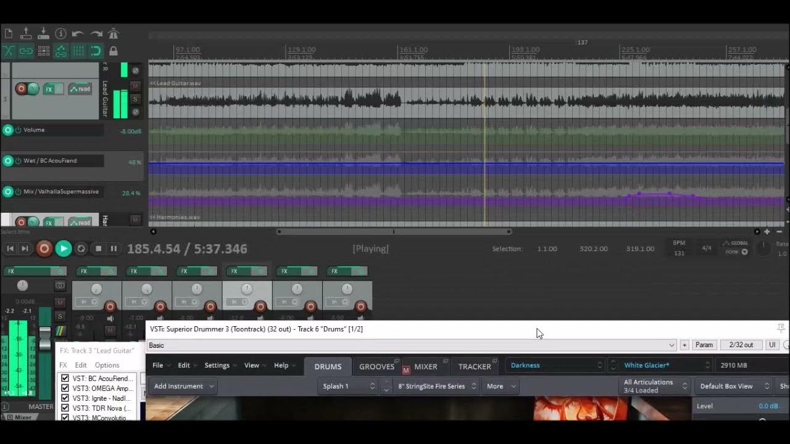Go to project start transport button
This screenshot has height=444, width=790.
point(10,249)
